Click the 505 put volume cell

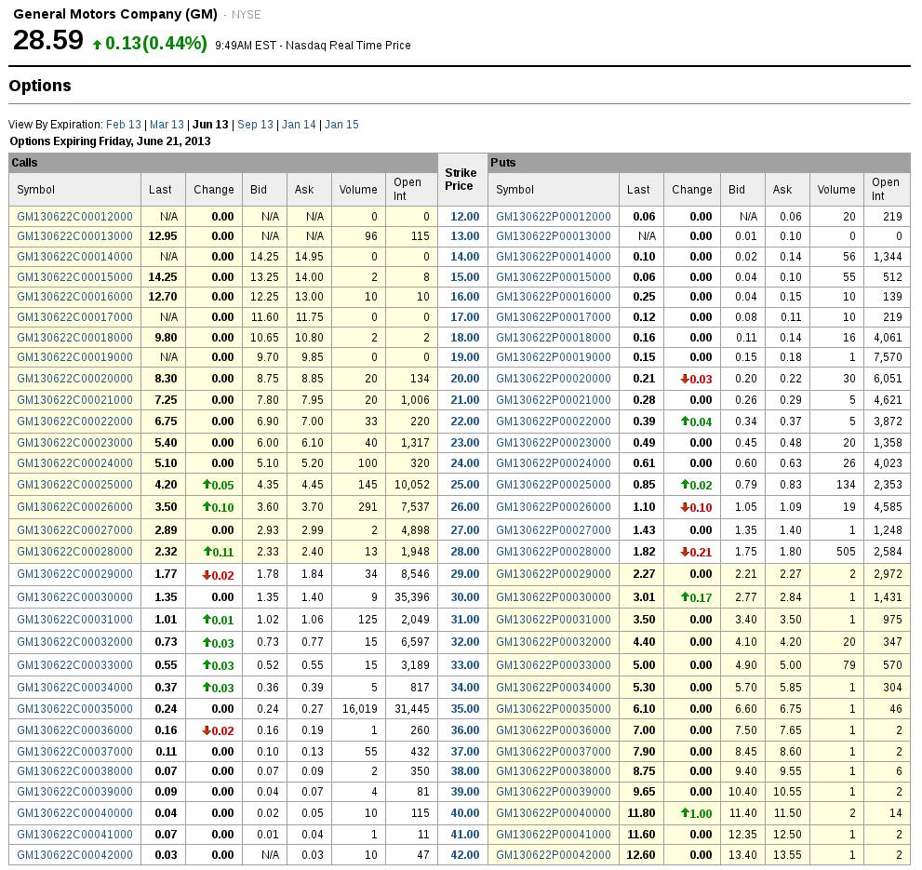point(836,552)
